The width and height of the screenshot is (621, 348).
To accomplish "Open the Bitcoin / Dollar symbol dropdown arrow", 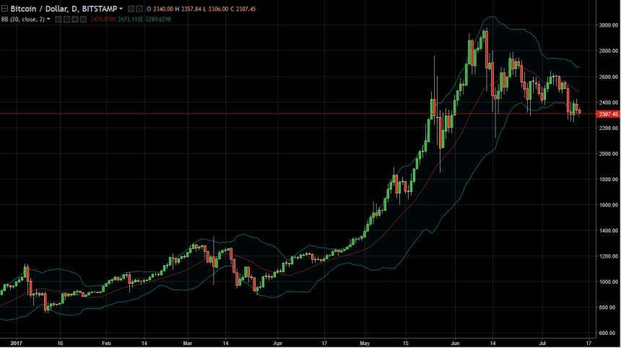I will 121,9.
